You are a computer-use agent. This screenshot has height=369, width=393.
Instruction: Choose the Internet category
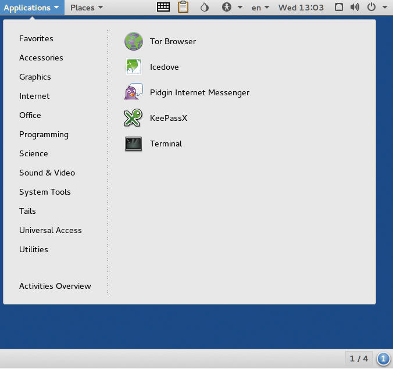click(x=34, y=96)
